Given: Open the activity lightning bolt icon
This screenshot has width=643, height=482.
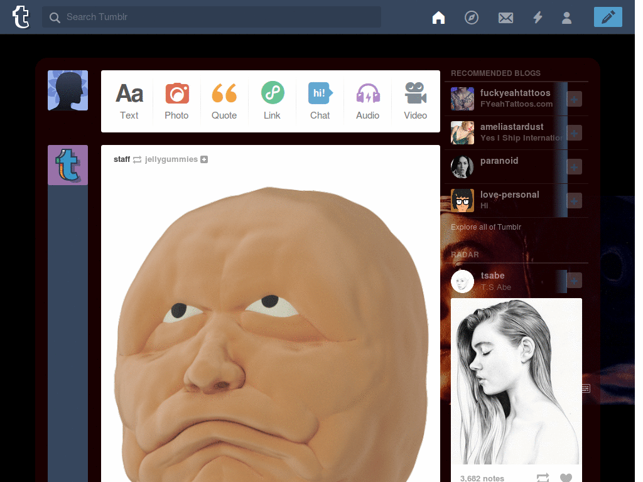Looking at the screenshot, I should click(538, 18).
